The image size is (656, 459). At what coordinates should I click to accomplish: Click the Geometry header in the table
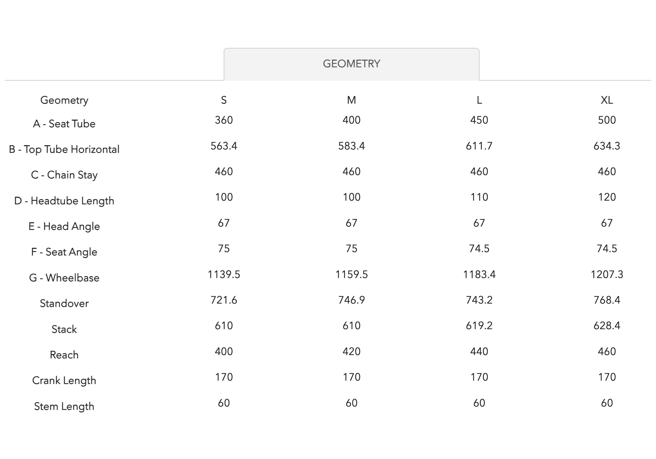pos(64,100)
